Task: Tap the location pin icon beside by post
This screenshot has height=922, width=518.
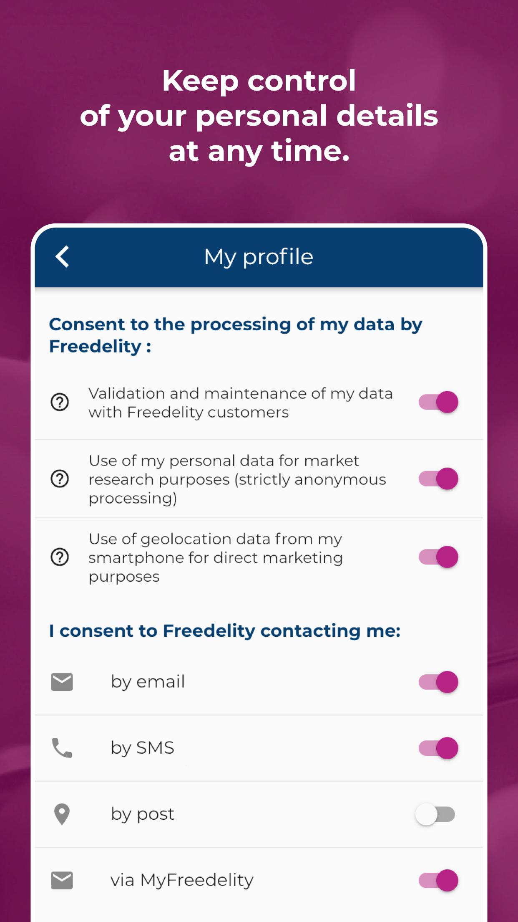Action: (x=62, y=814)
